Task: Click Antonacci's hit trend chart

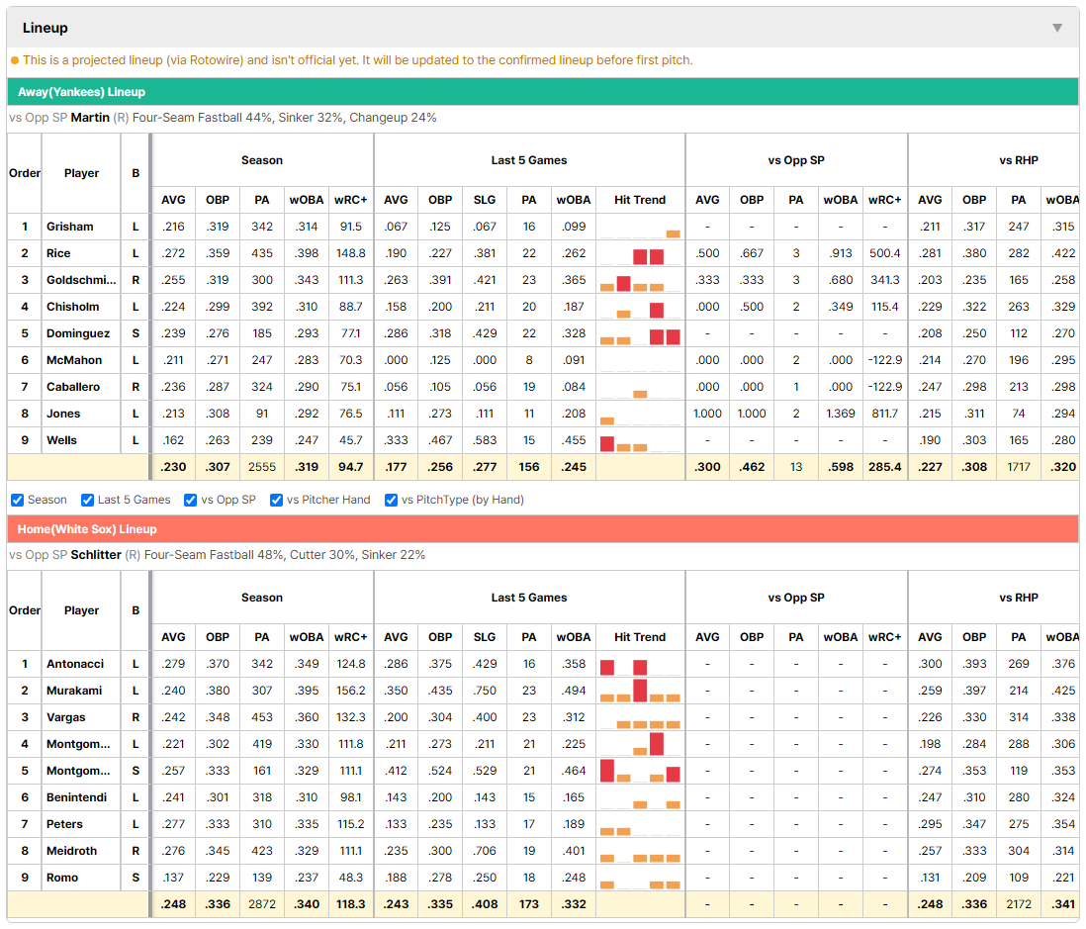Action: (640, 665)
